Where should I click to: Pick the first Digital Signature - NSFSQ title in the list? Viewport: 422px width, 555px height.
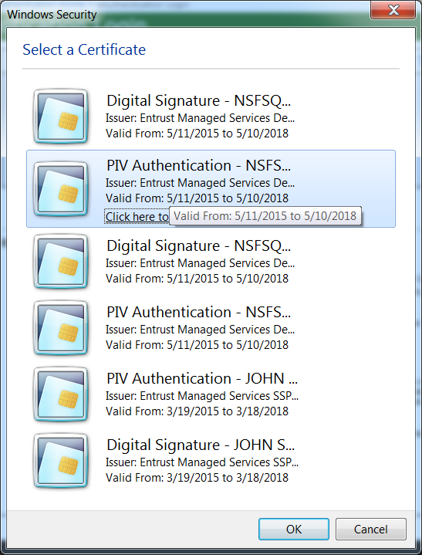click(198, 100)
